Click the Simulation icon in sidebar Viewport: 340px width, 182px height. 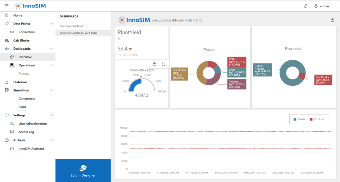tap(7, 90)
